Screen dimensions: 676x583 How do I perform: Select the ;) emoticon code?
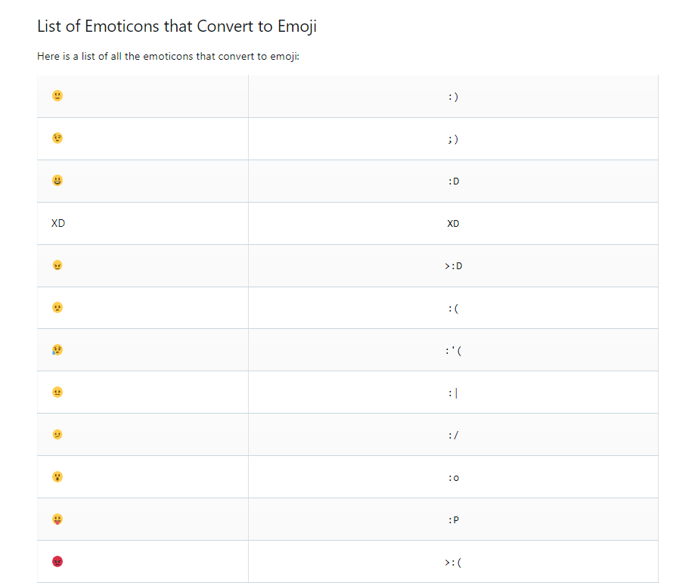453,139
